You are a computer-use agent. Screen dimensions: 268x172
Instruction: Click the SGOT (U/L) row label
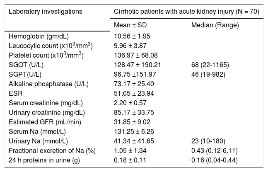26,64
